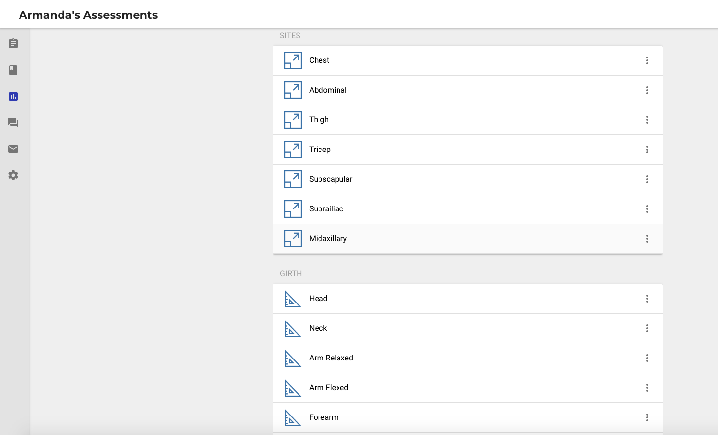Click the ruler icon beside Arm Relaxed
The image size is (718, 435).
click(293, 359)
